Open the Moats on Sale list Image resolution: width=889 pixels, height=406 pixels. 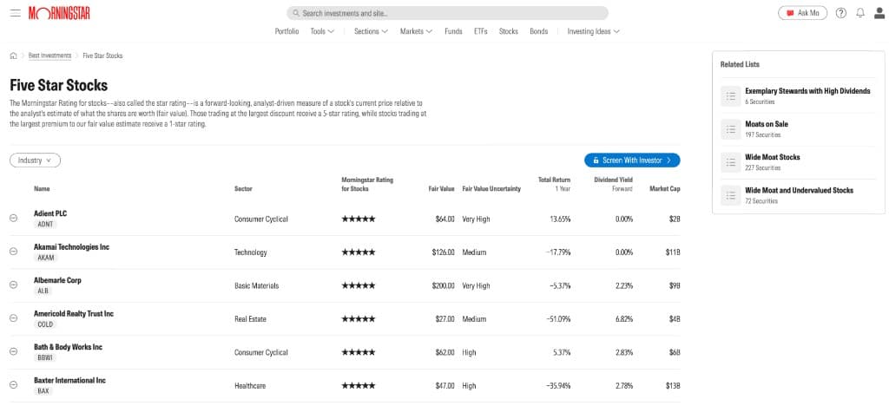(x=767, y=124)
